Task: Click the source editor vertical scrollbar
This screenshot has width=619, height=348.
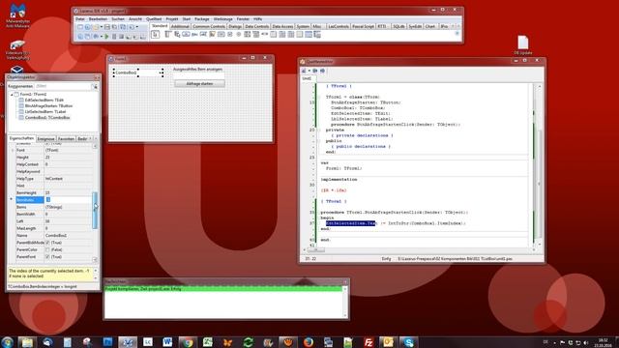Action: click(x=540, y=164)
